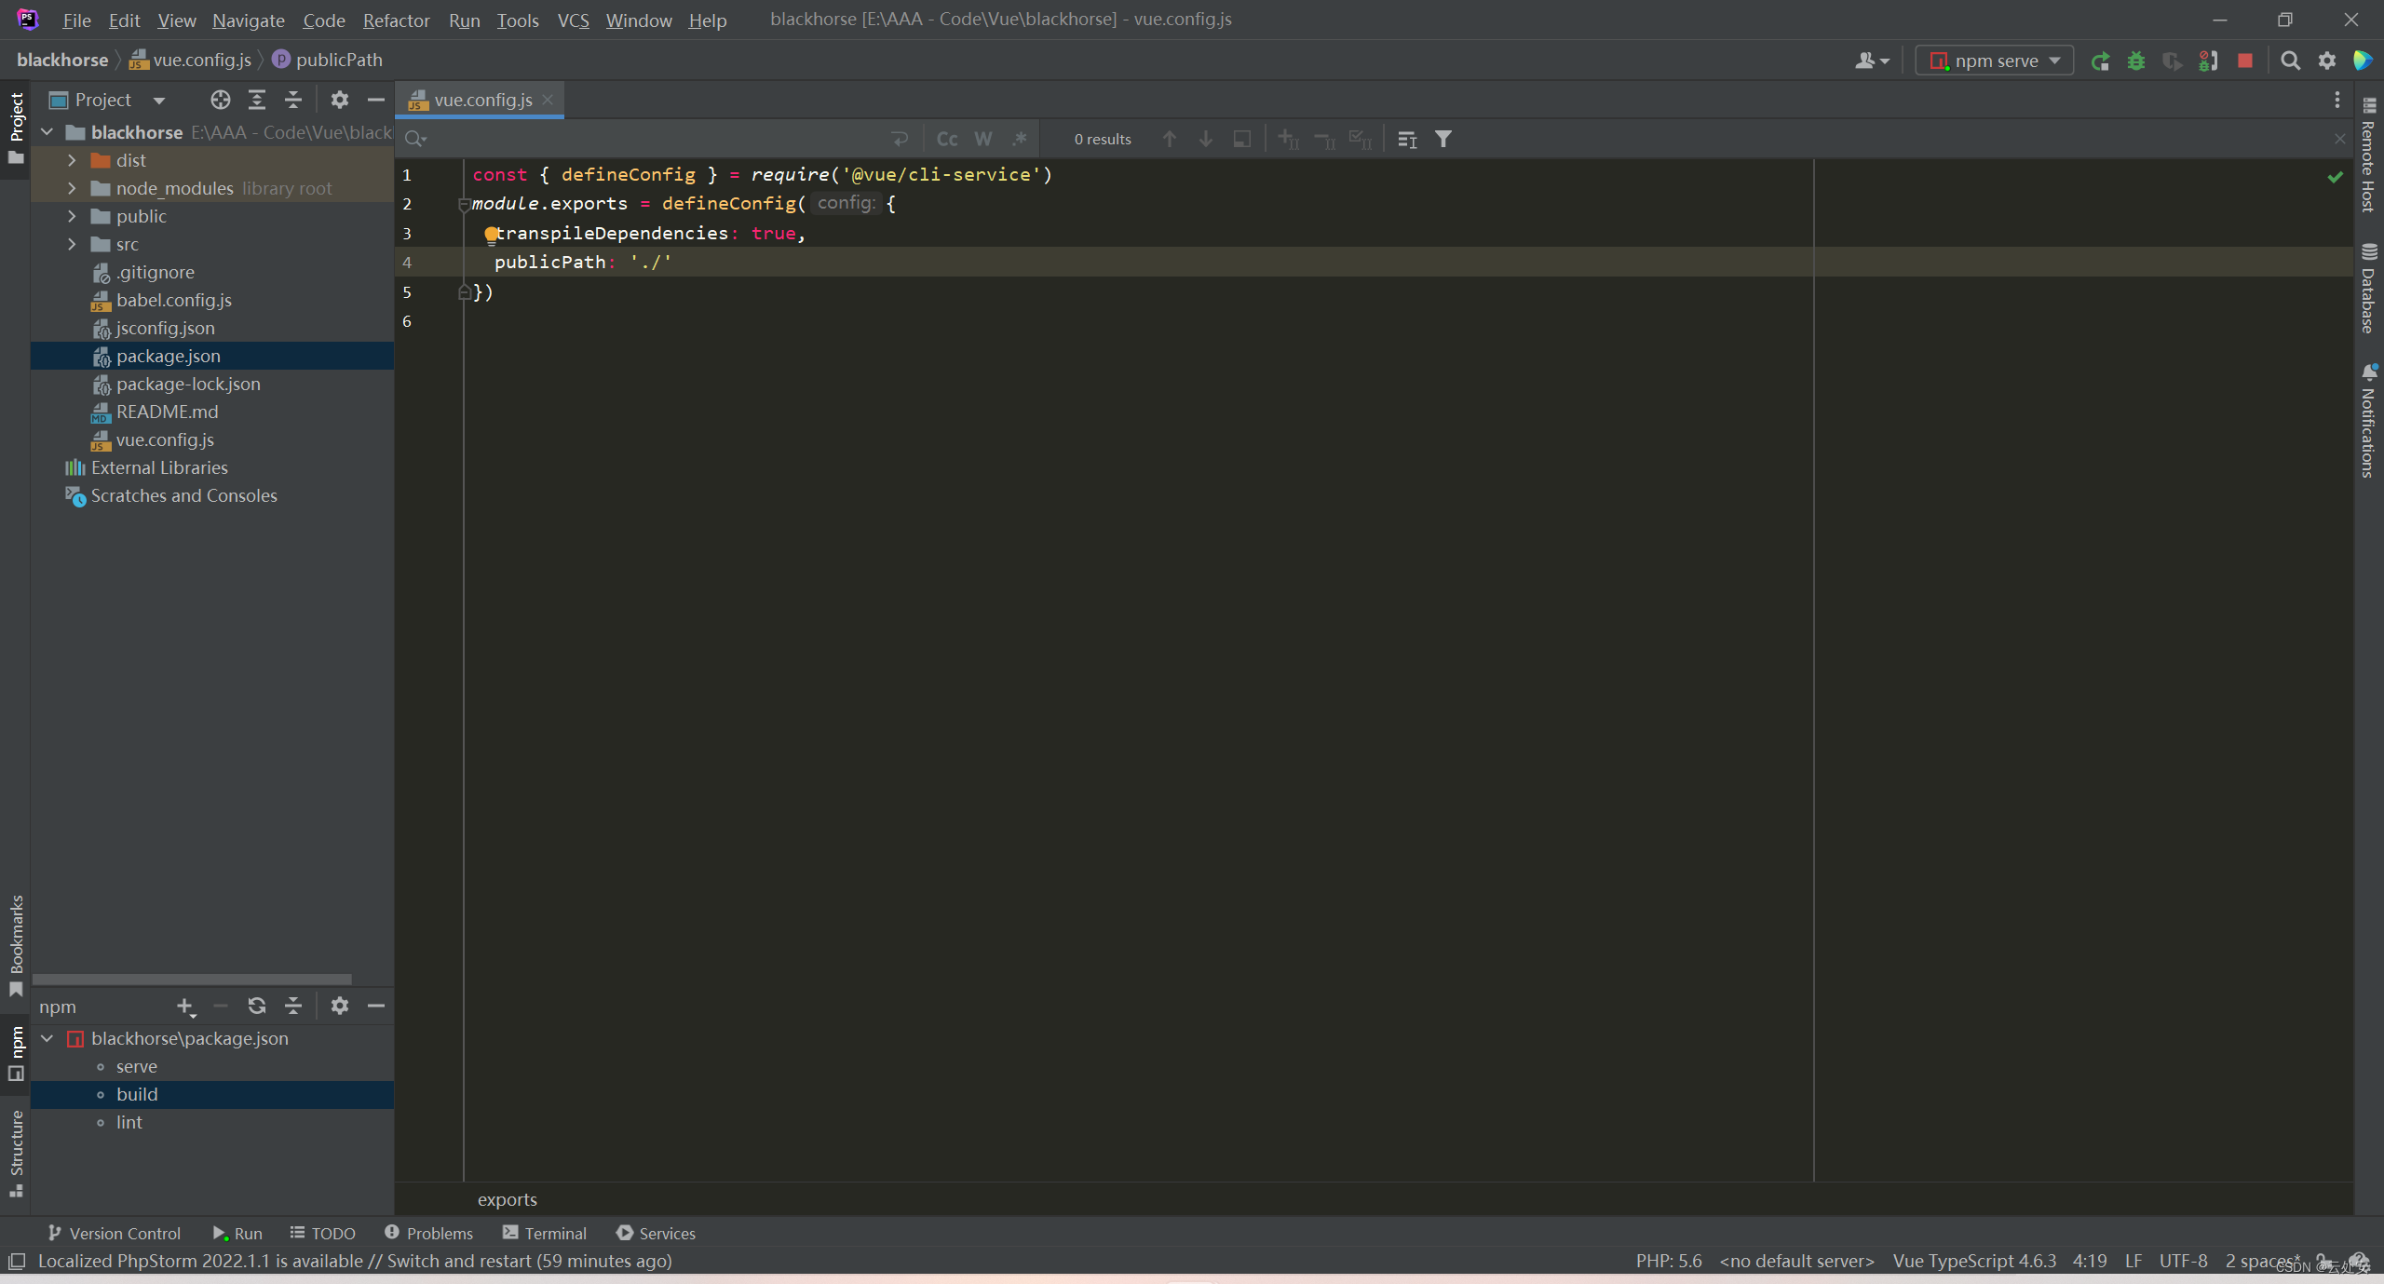
Task: Click the Rerun npm serve icon
Action: coord(2099,61)
